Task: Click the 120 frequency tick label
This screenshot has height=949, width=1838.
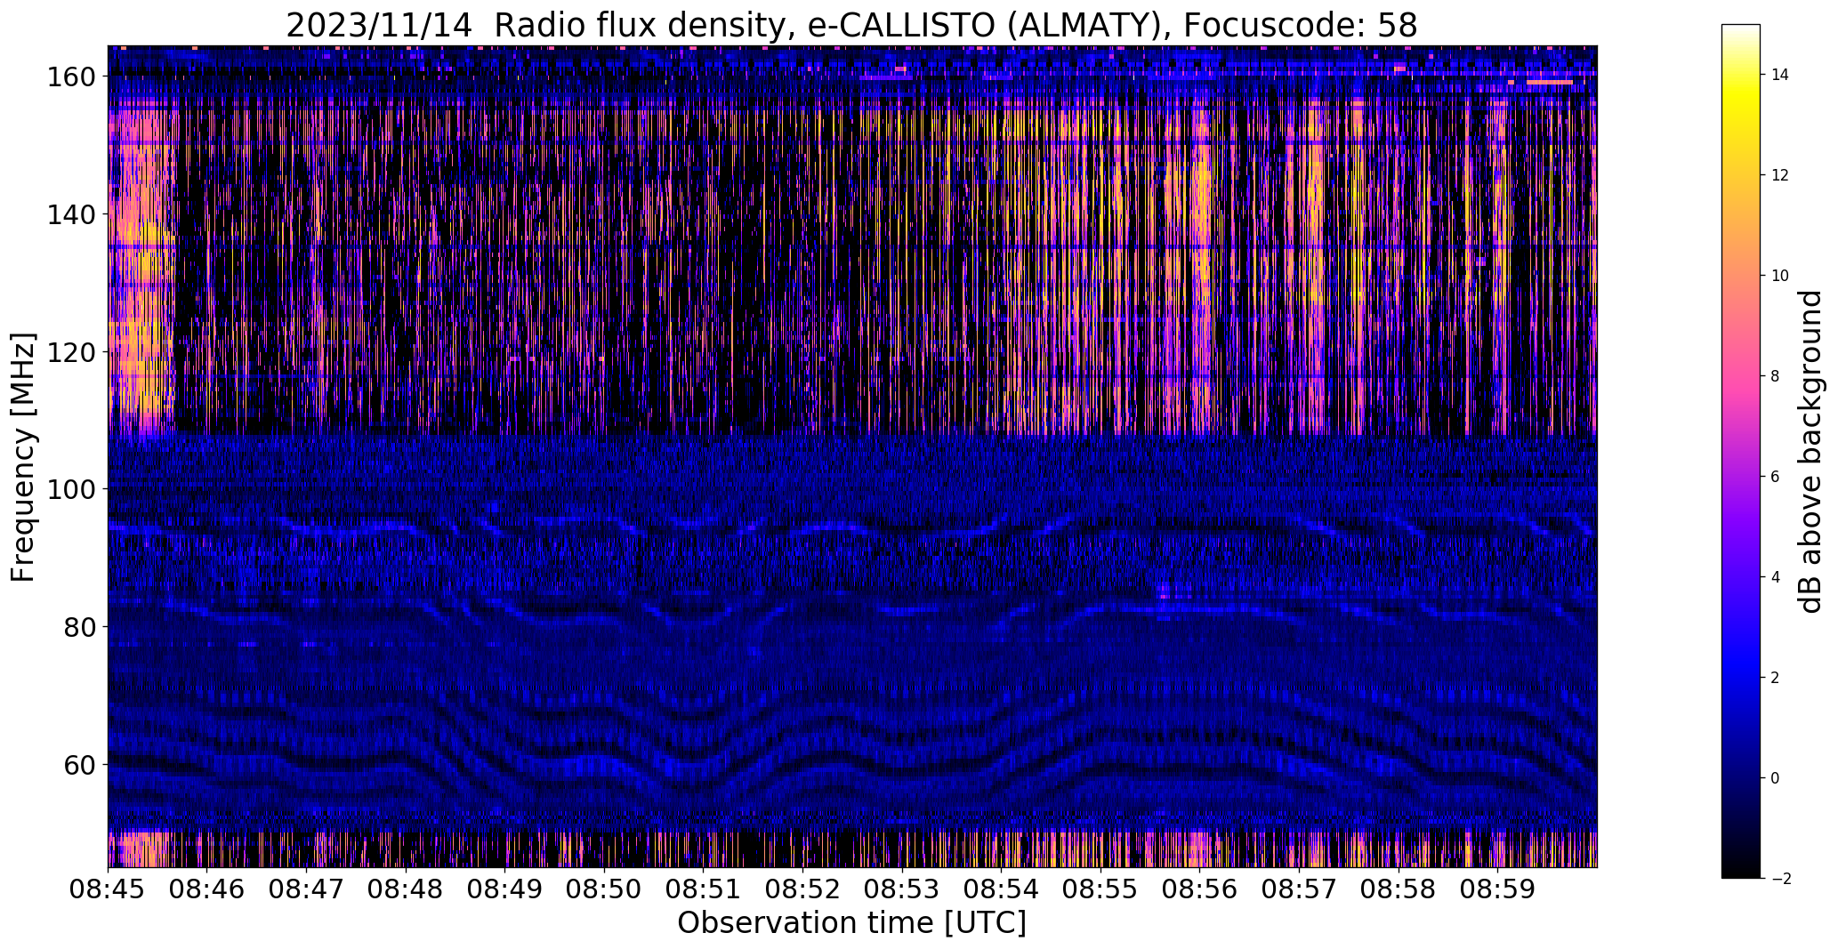Action: [x=70, y=352]
